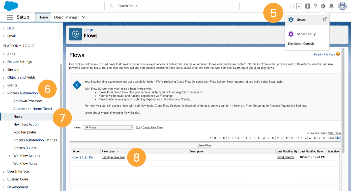Viewport: 351px width, 191px height.
Task: Open the Object Manager tab dropdown chevron
Action: click(x=84, y=17)
